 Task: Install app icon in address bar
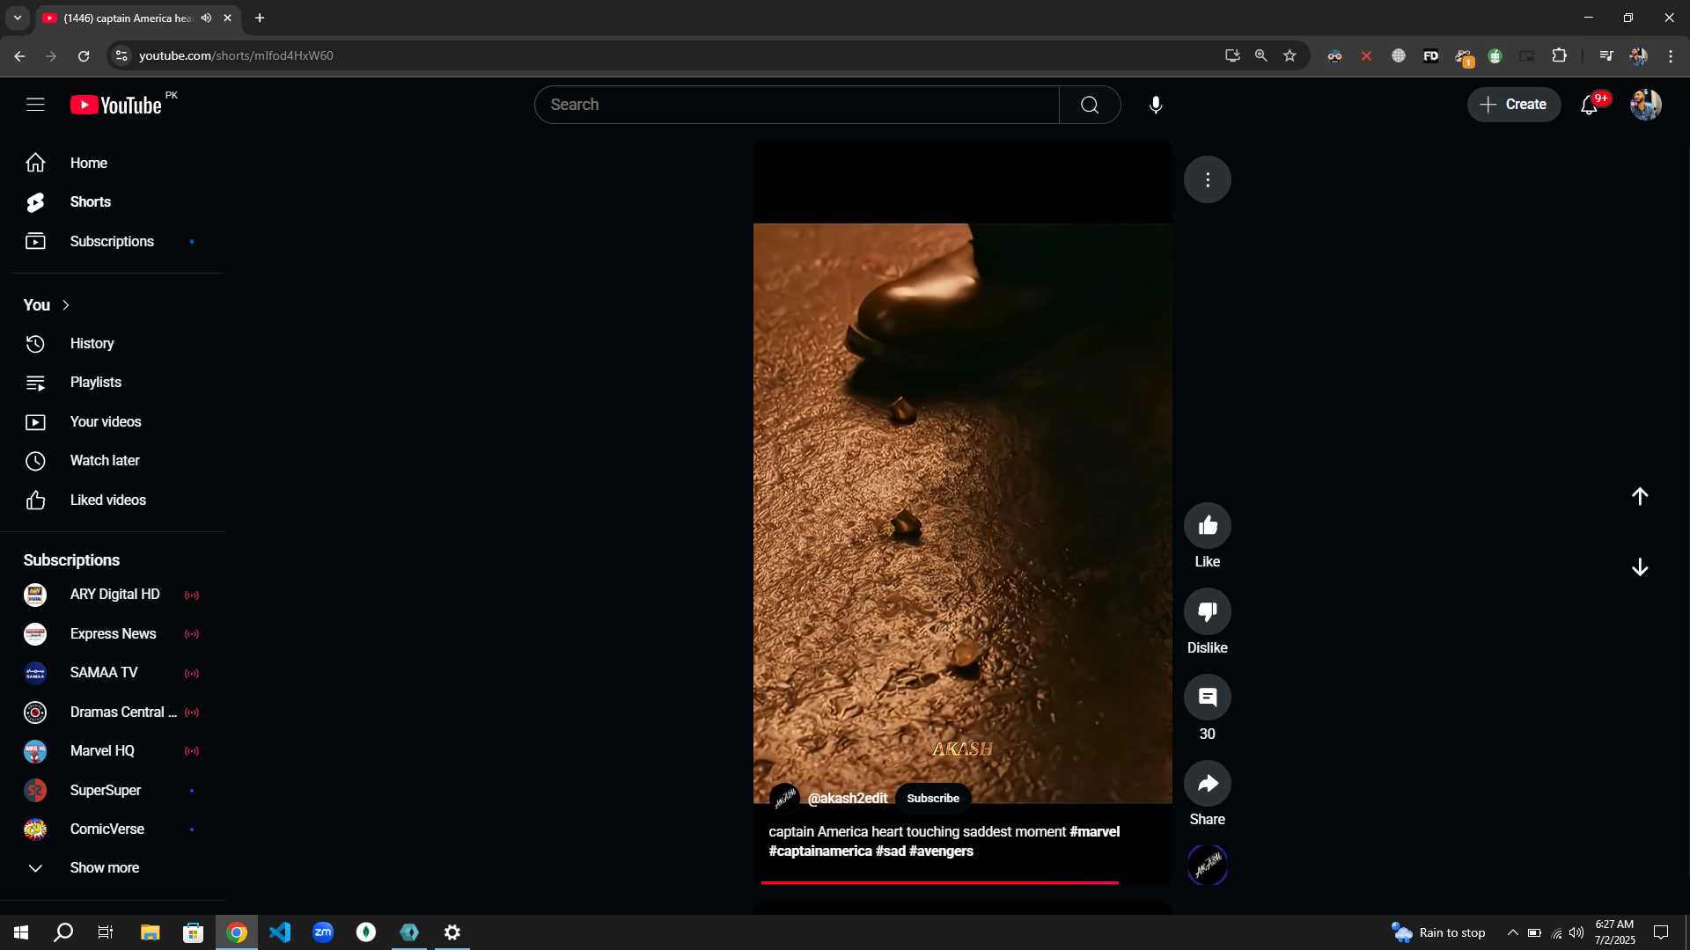[1232, 55]
